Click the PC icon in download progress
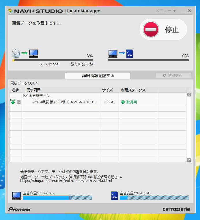This screenshot has height=220, width=200. [x=33, y=53]
